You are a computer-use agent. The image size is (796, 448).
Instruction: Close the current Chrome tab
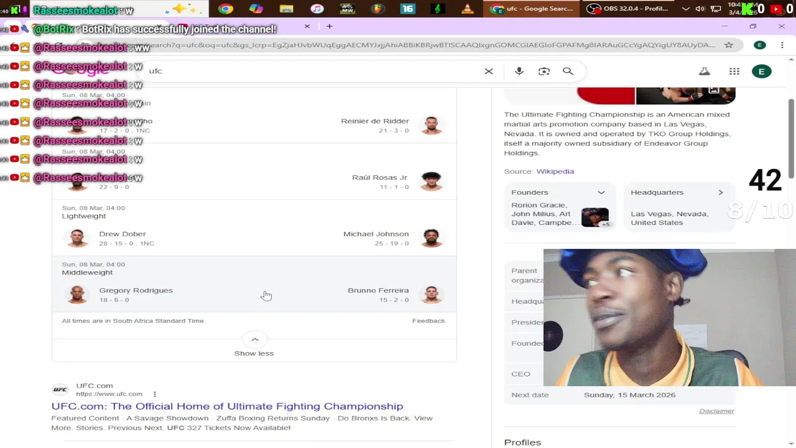pyautogui.click(x=307, y=26)
